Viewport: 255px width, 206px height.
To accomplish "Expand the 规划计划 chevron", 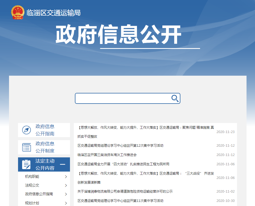I will click(x=66, y=203).
